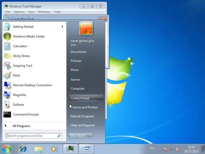Expand Getting Started submenu arrow
This screenshot has width=205, height=154.
[63, 27]
